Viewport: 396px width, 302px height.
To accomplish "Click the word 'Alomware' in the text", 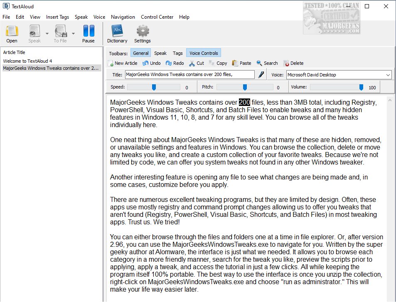I will click(170, 252).
